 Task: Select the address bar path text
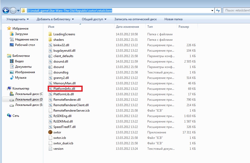click(x=69, y=11)
